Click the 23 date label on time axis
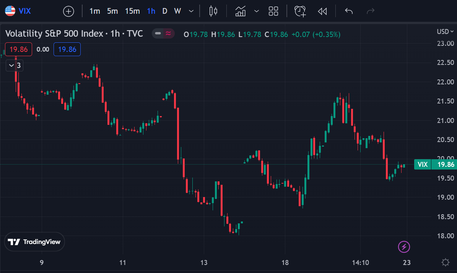This screenshot has height=273, width=457. pyautogui.click(x=407, y=263)
